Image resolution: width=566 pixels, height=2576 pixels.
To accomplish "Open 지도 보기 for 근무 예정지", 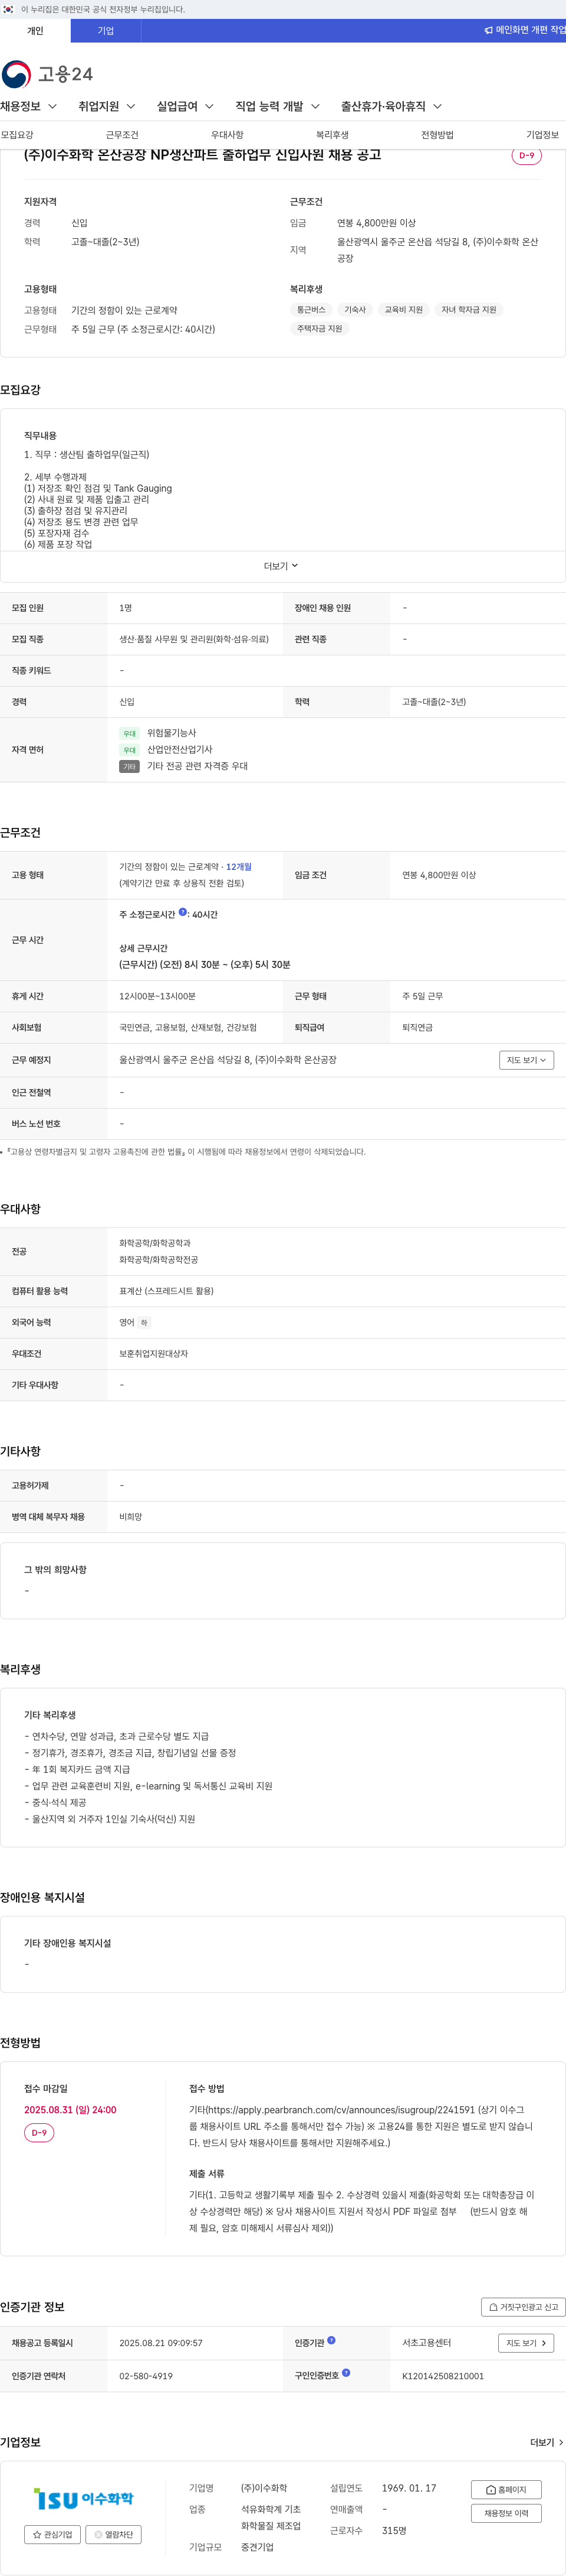I will 526,1060.
